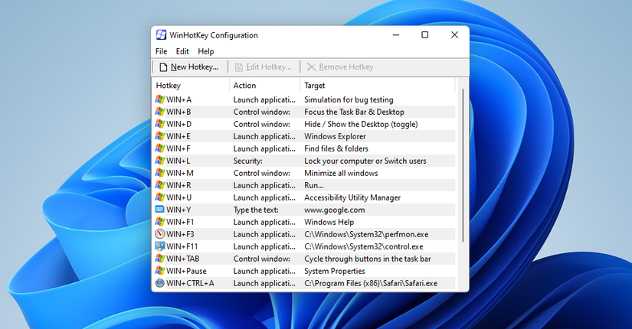
Task: Click the control panel icon beside WIN+F11
Action: tap(159, 246)
